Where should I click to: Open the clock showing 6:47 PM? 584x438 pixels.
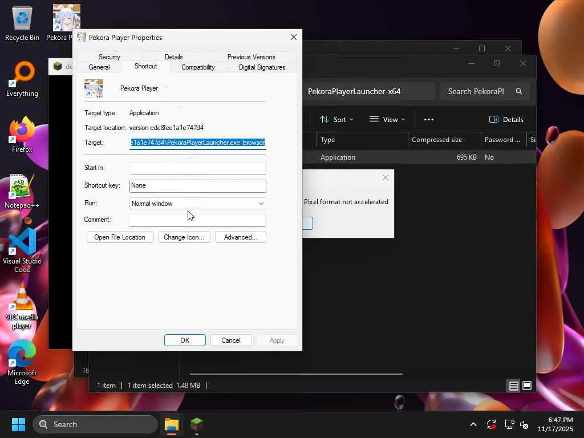pyautogui.click(x=555, y=424)
